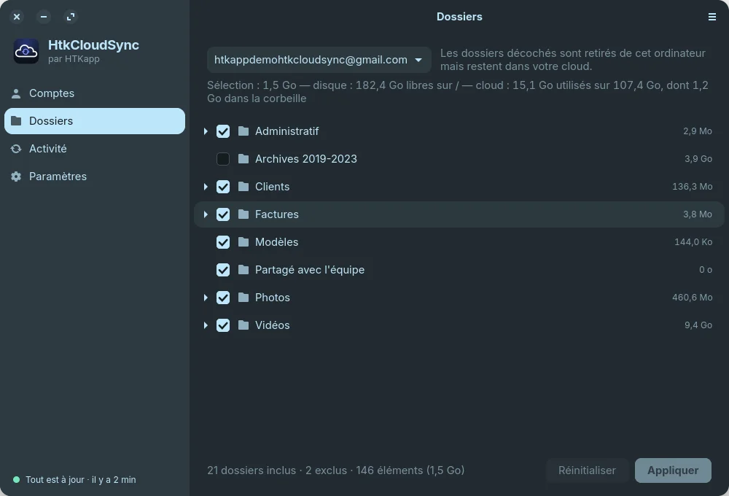Click the 0 o size value

pos(706,270)
